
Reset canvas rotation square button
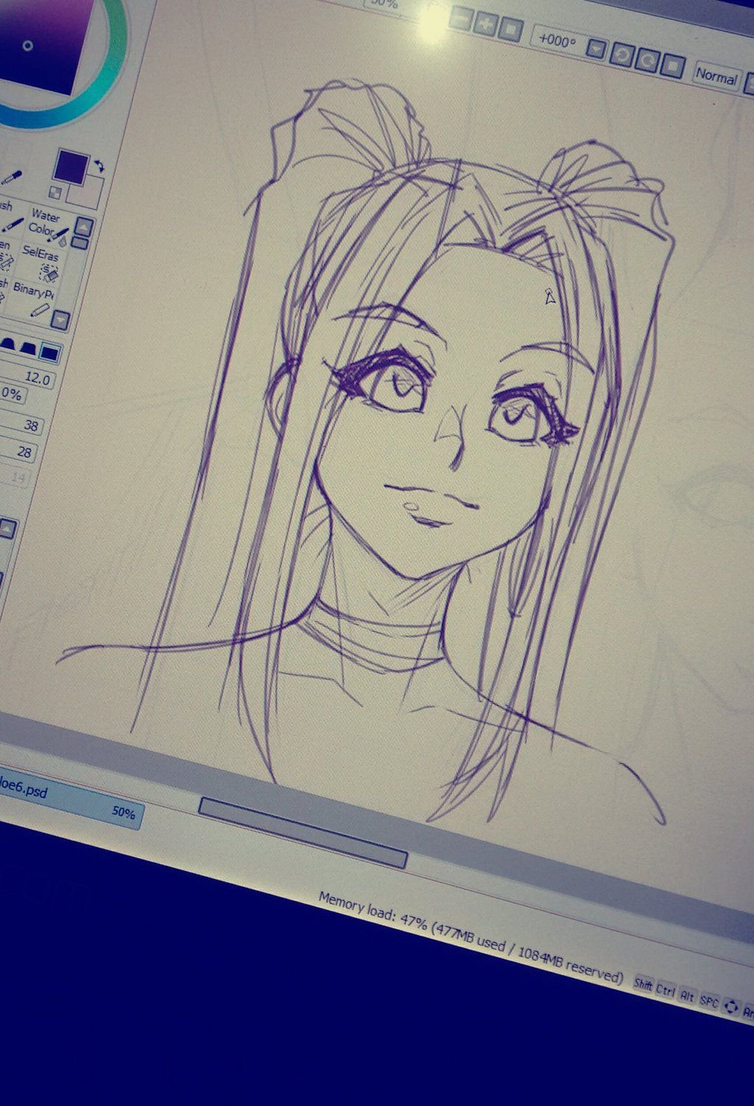point(672,67)
